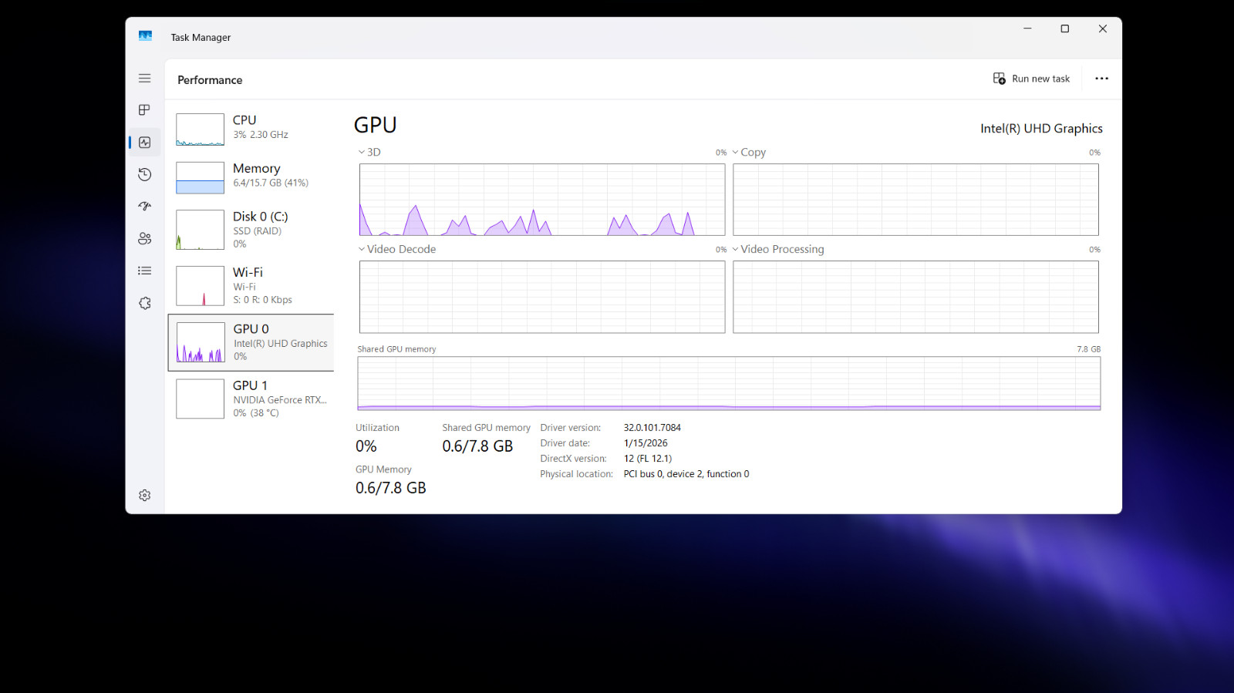Open the Video Processing graph dropdown
The image size is (1234, 693).
pyautogui.click(x=777, y=250)
